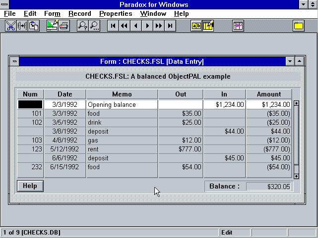The height and width of the screenshot is (238, 318).
Task: Open the Paradox application control menu box
Action: pyautogui.click(x=4, y=4)
